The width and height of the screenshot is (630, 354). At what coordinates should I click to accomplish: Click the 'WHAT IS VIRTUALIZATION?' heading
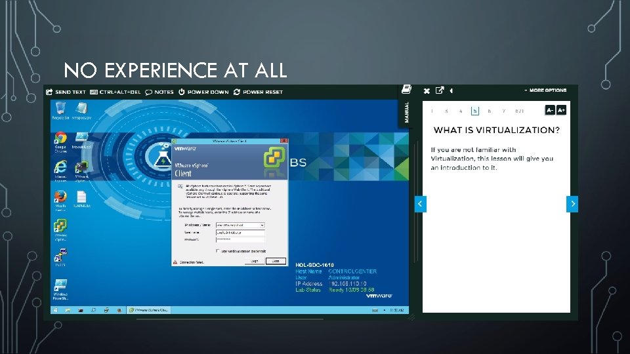coord(497,130)
